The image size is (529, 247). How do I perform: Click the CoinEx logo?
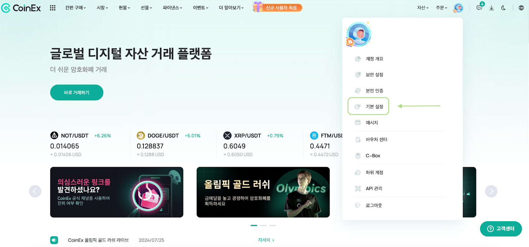coord(21,8)
